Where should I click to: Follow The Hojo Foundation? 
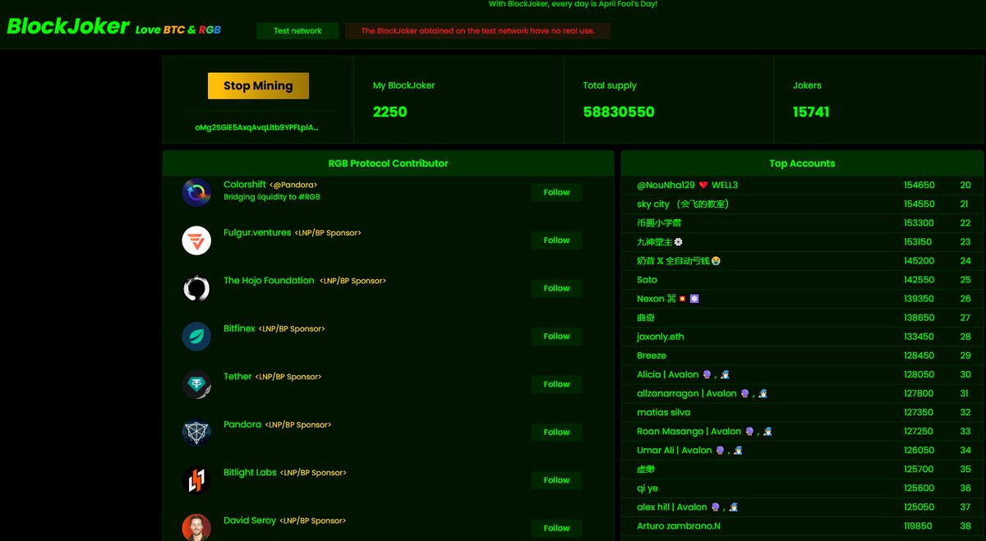(556, 288)
